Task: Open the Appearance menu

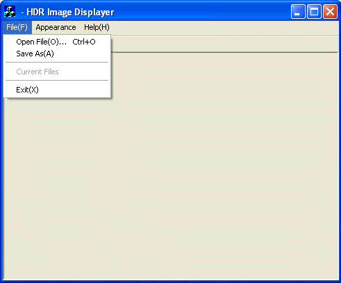Action: click(56, 27)
